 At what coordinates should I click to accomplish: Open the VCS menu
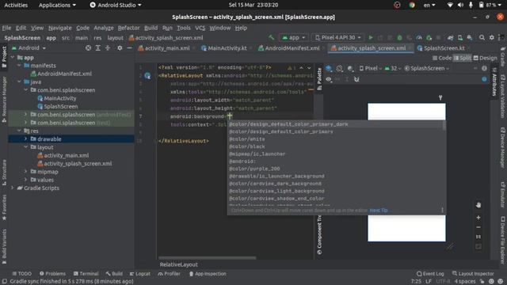(x=200, y=28)
